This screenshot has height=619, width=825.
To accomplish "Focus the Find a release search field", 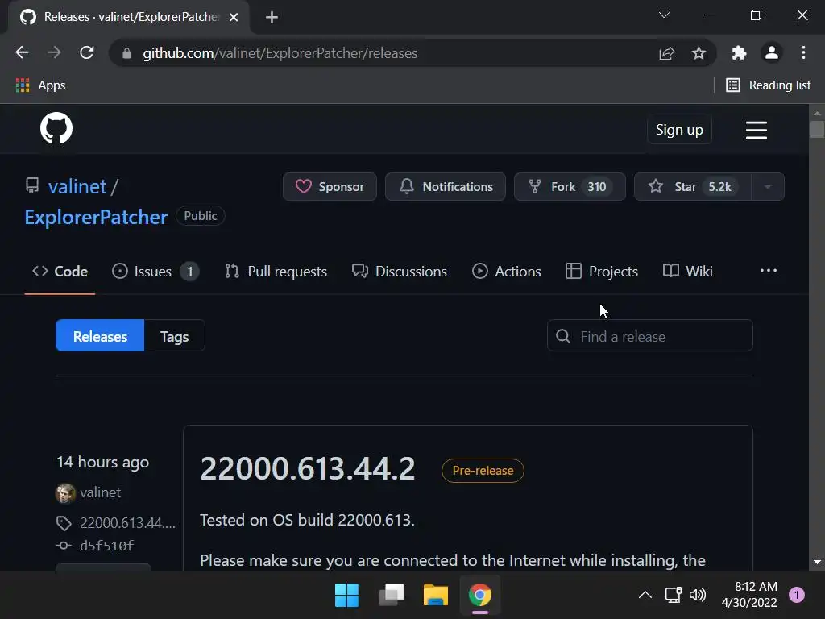I will click(x=650, y=336).
